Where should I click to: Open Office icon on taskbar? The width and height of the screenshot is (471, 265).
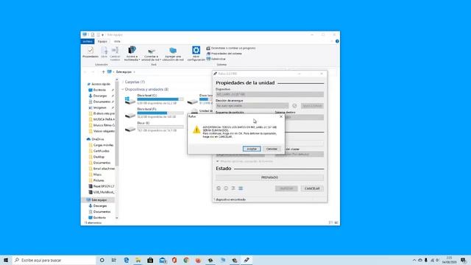(174, 260)
